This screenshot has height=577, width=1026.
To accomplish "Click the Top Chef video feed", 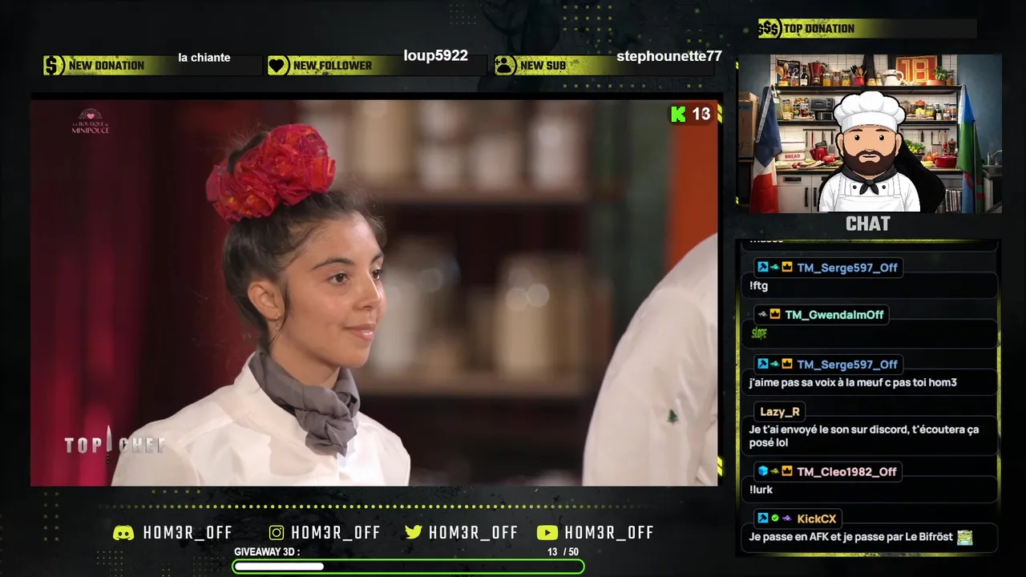I will pyautogui.click(x=374, y=293).
